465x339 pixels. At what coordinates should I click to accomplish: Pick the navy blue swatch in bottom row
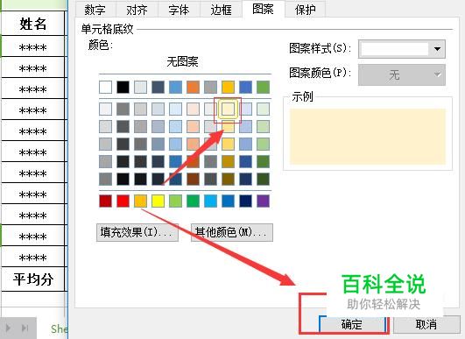[x=245, y=201]
